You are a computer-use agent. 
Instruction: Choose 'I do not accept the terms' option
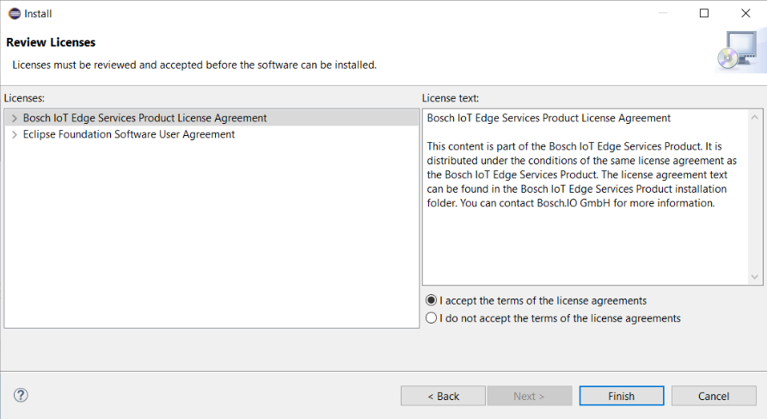pos(432,318)
